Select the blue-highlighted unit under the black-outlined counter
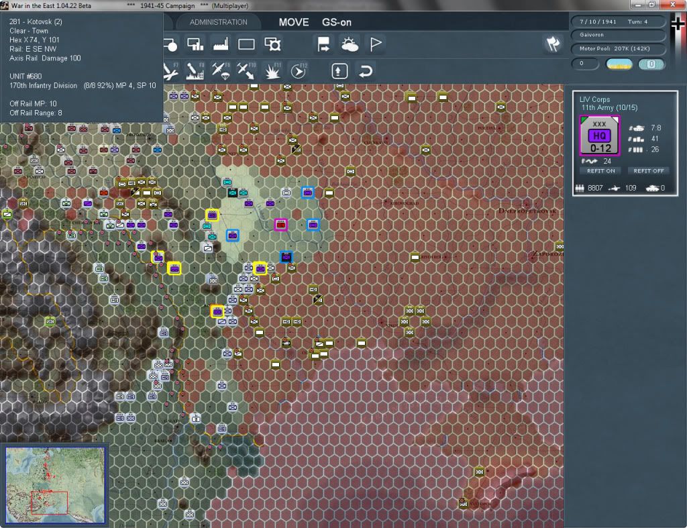Viewport: 687px width, 528px height. coord(286,257)
